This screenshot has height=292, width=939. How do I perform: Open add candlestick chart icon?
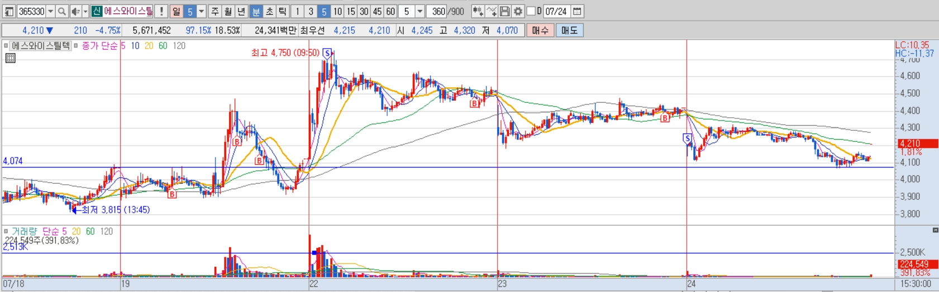pyautogui.click(x=478, y=11)
